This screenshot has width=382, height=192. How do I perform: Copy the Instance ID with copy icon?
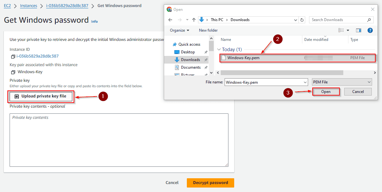pos(13,57)
